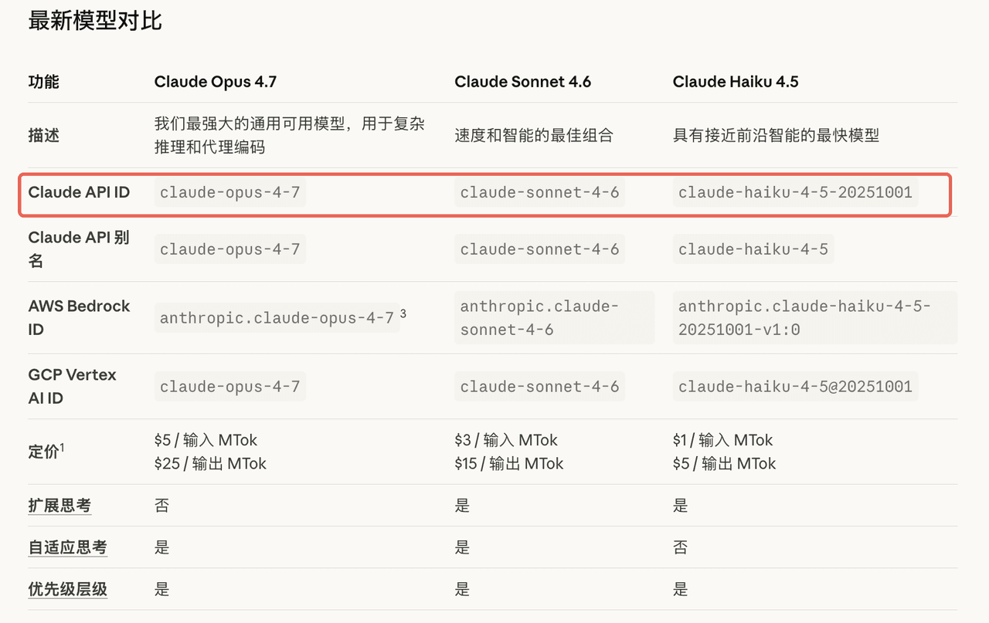Click the claude-sonnet-4-6 GCP Vertex AI ID
The image size is (989, 623).
point(539,387)
